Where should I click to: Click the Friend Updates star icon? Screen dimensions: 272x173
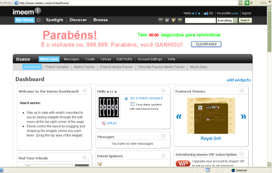99,164
